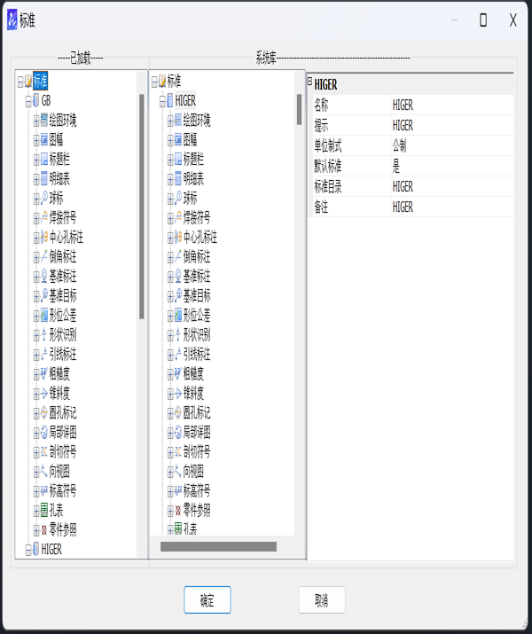Select 局部详图 in loaded GB tree
The image size is (532, 634).
(63, 432)
